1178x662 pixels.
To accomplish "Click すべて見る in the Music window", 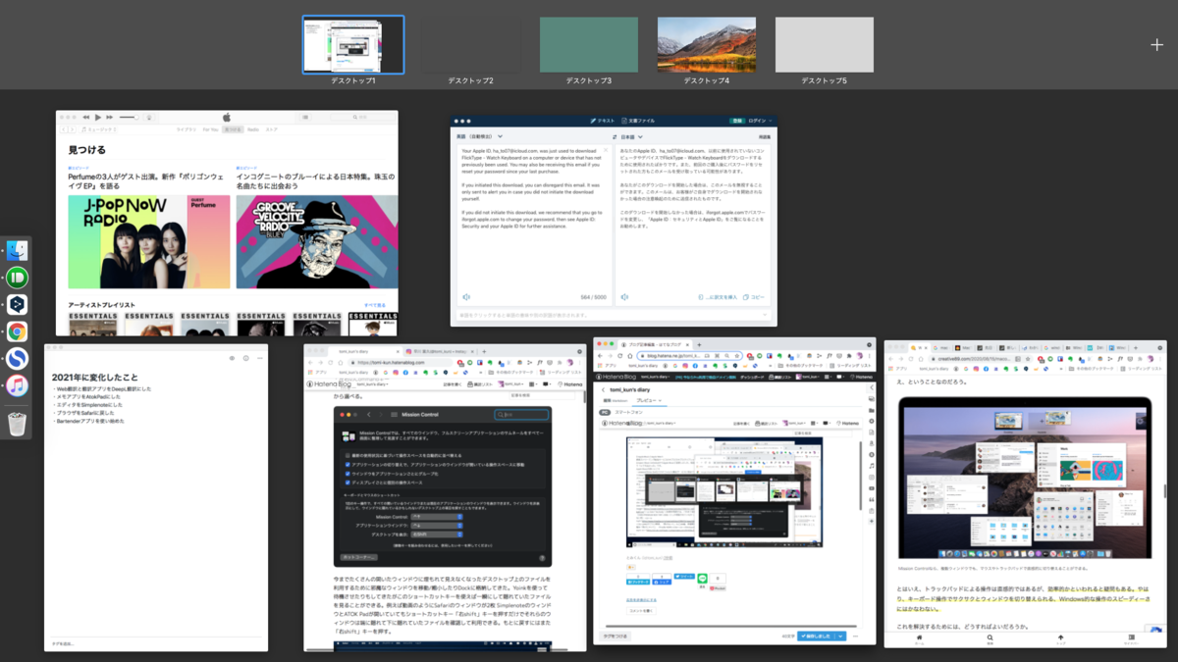I will tap(374, 305).
